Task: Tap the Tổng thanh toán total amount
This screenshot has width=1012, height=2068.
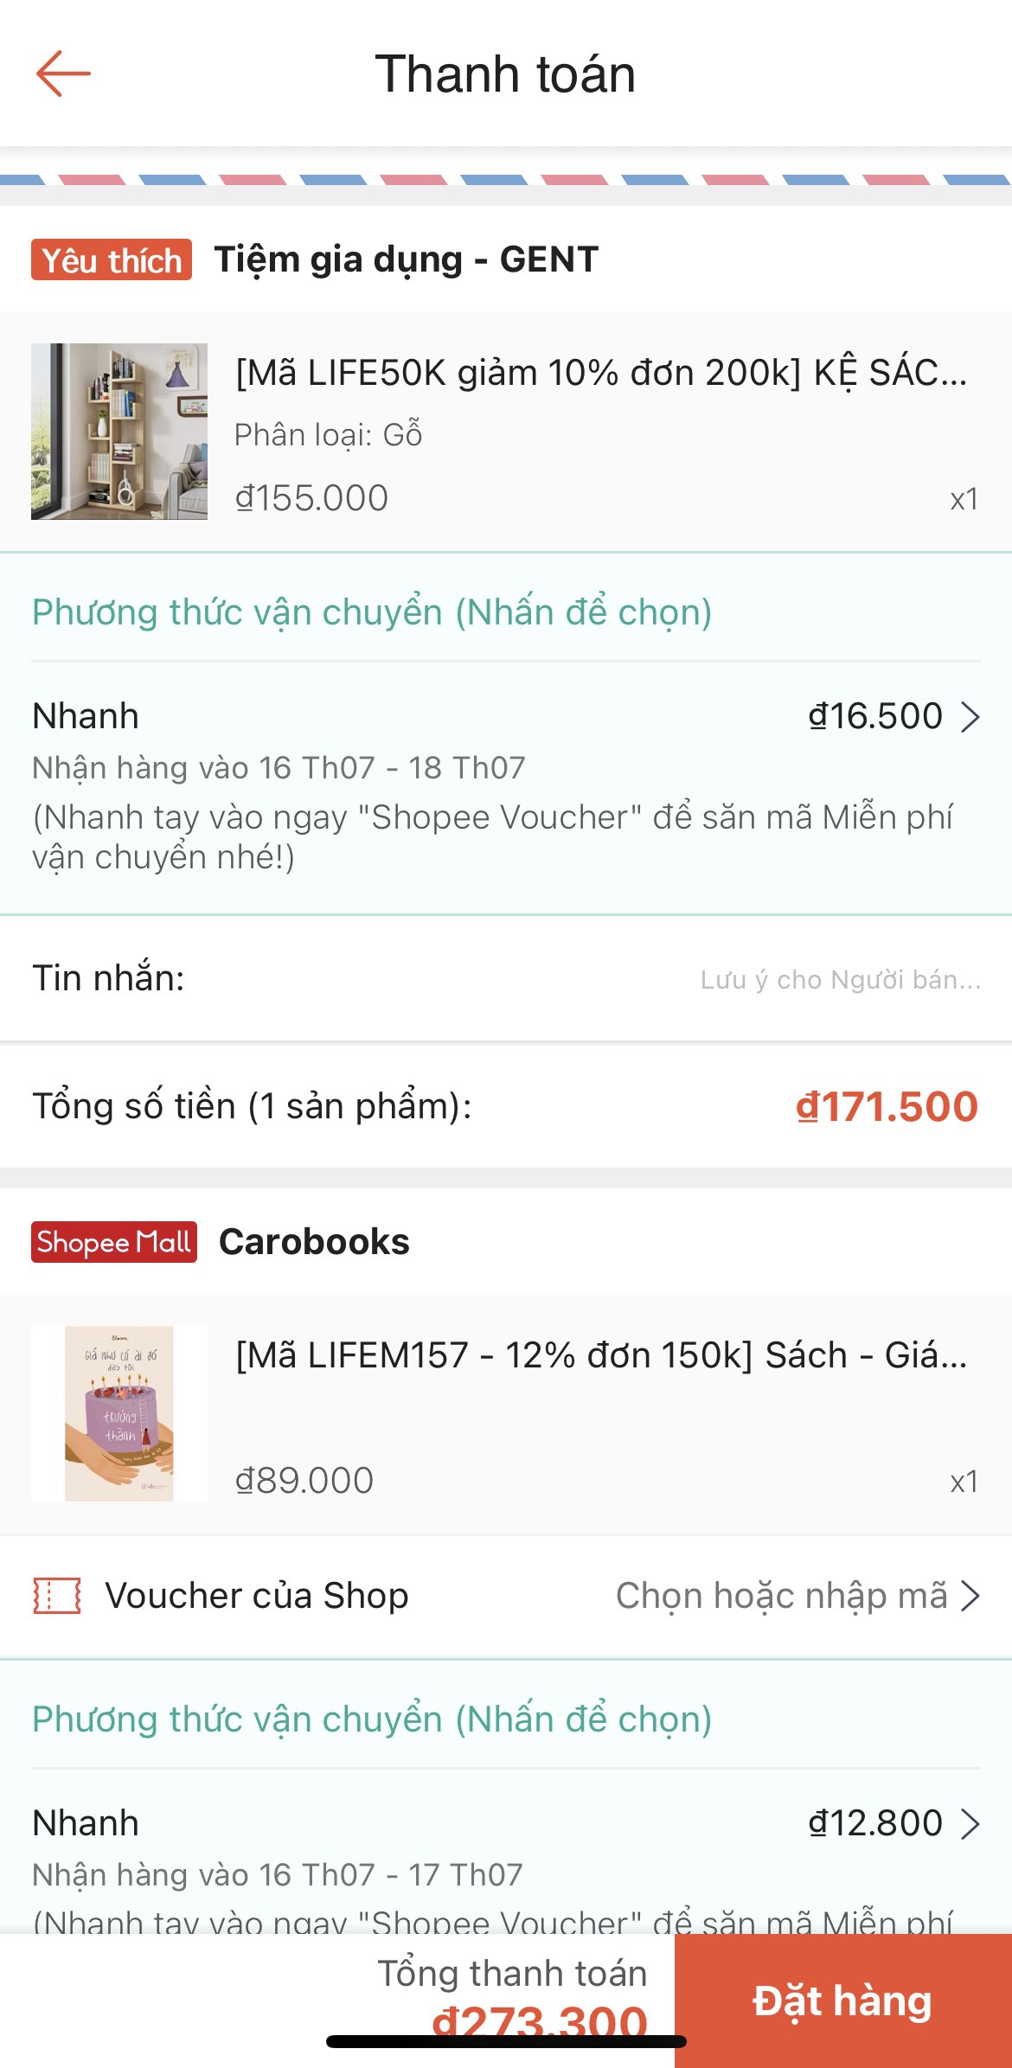Action: pos(538,2020)
